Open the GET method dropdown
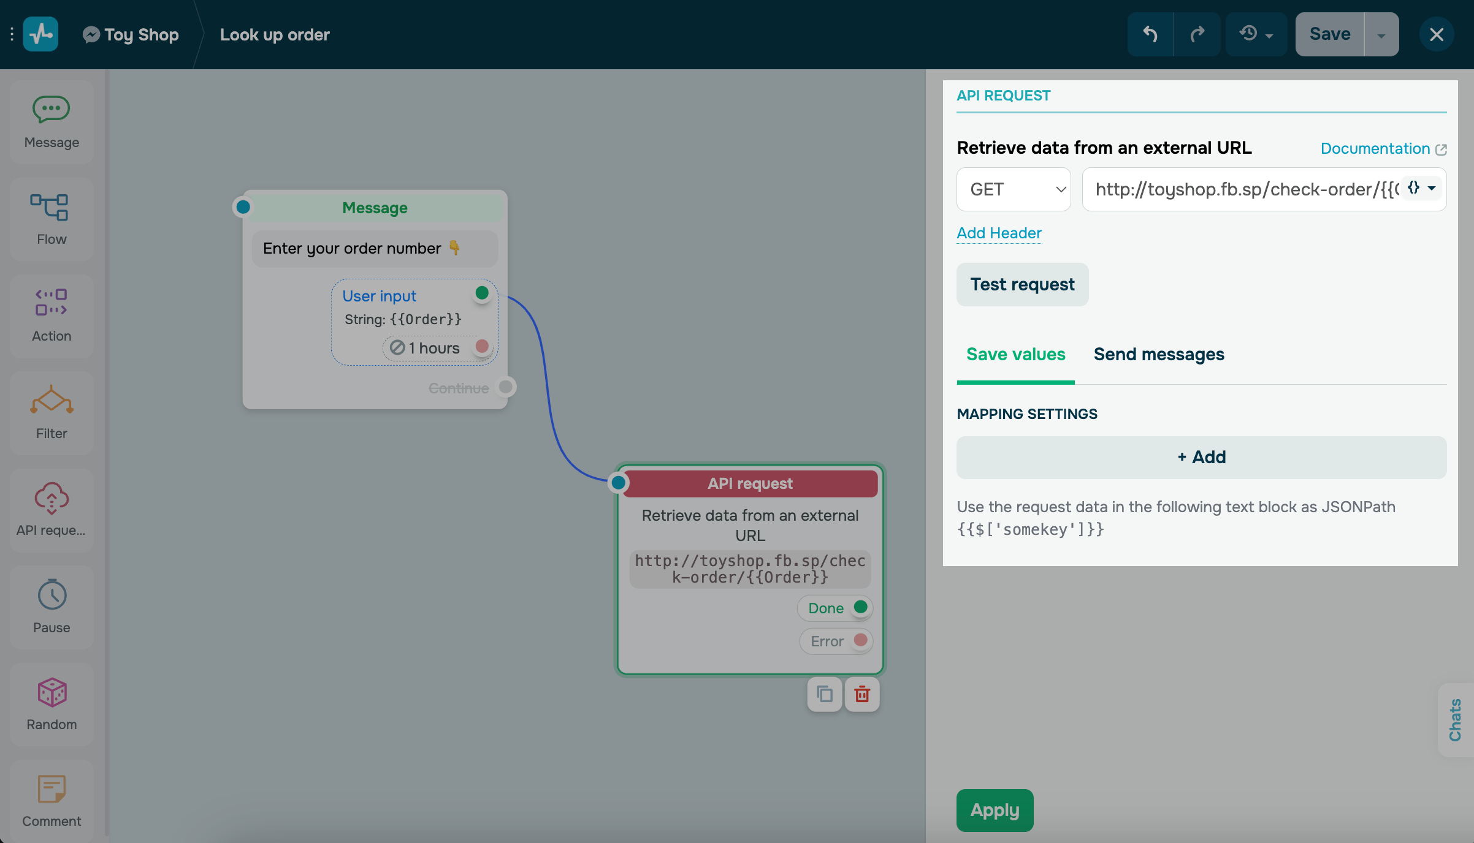The width and height of the screenshot is (1474, 843). coord(1013,189)
